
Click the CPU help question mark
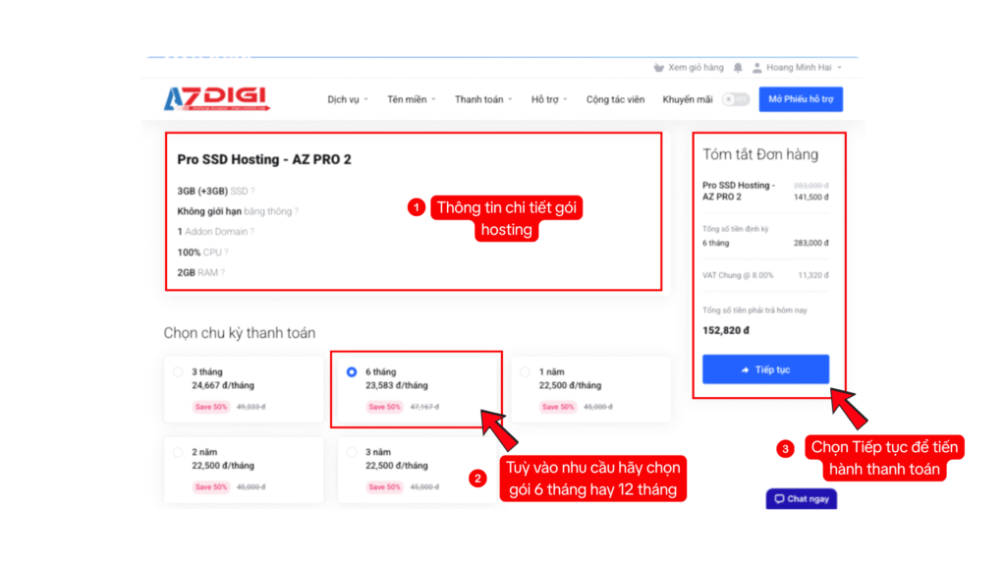pos(226,253)
